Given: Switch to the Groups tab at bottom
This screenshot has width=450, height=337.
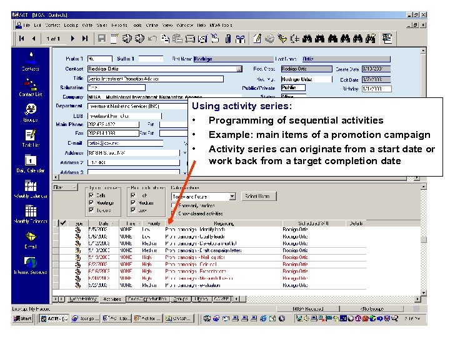Looking at the screenshot, I should (x=181, y=299).
